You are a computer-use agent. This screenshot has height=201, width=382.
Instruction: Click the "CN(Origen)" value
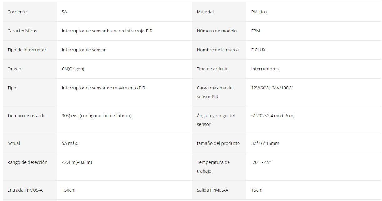coord(73,69)
